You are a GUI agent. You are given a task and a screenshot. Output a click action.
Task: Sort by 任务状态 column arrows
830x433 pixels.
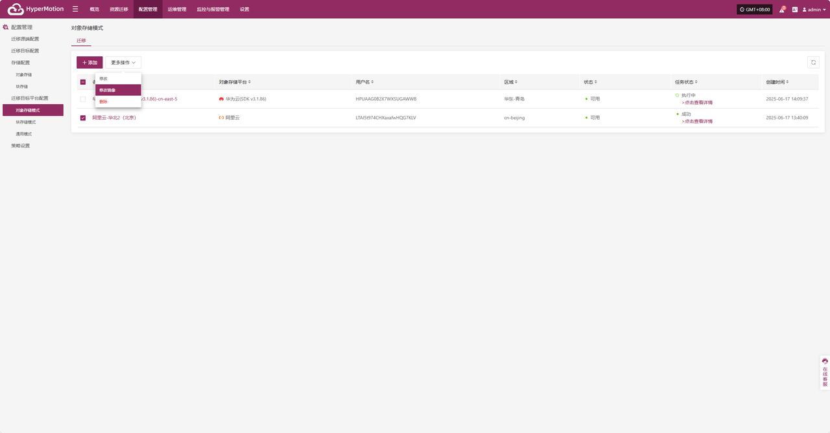pyautogui.click(x=696, y=82)
